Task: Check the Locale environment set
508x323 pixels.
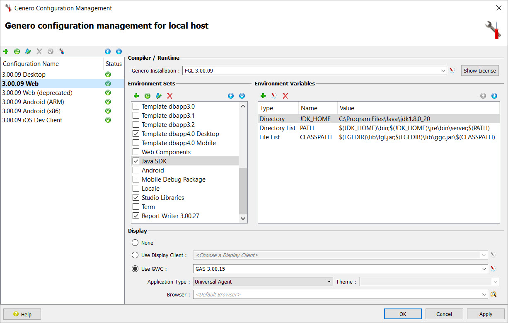Action: (x=136, y=189)
